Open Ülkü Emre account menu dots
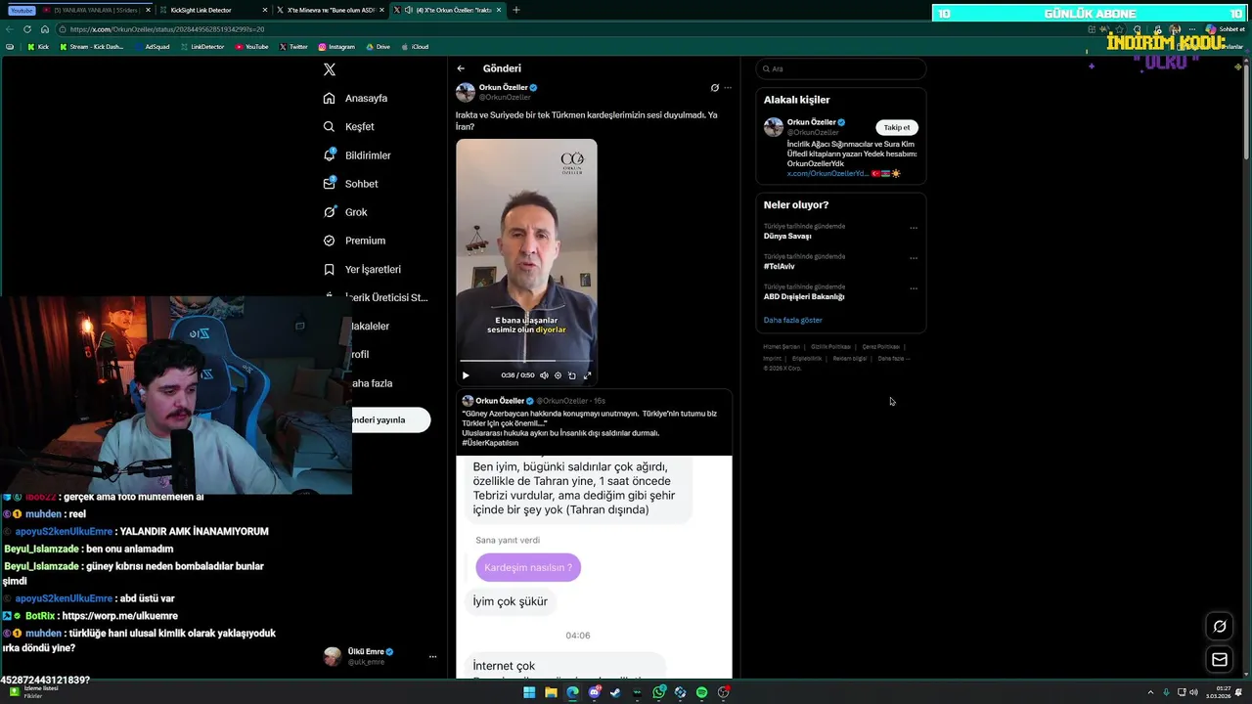The height and width of the screenshot is (704, 1252). pos(432,657)
